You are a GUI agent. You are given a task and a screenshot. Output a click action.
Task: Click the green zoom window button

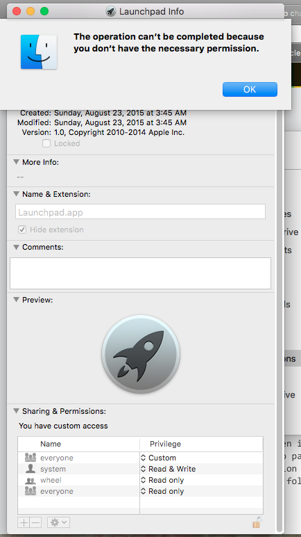pos(44,11)
